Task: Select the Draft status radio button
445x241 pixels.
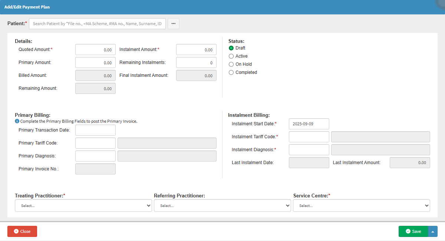Action: pos(231,48)
